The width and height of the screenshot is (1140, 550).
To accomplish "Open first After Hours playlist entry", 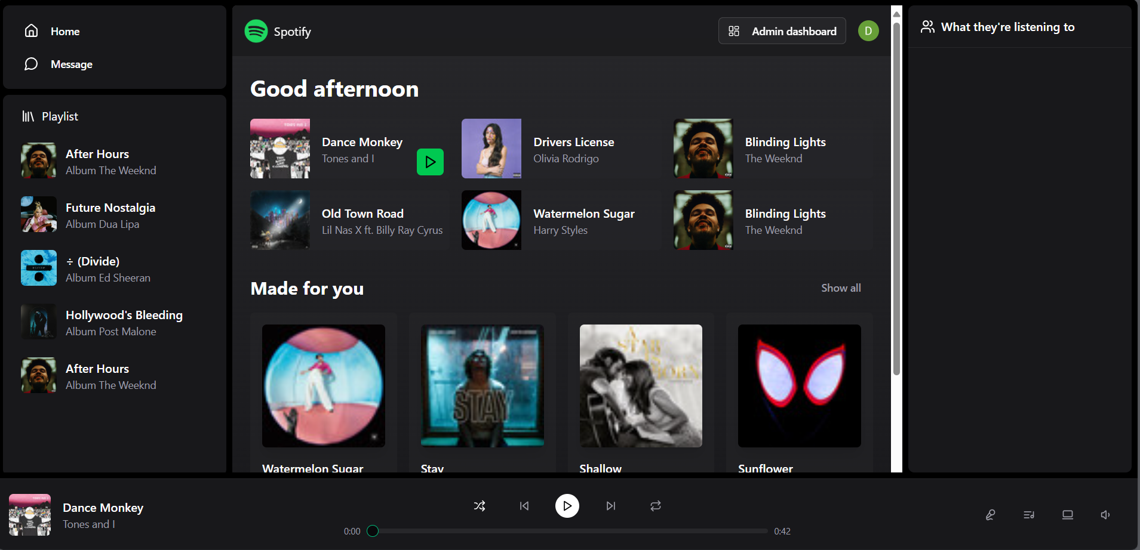I will click(115, 161).
